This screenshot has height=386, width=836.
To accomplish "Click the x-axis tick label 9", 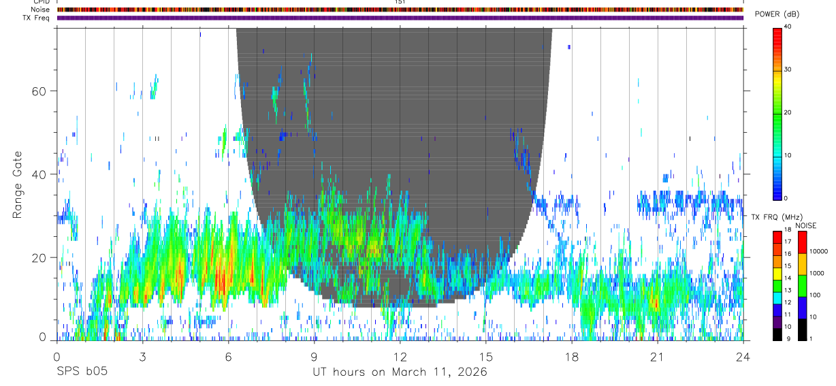I will 314,357.
